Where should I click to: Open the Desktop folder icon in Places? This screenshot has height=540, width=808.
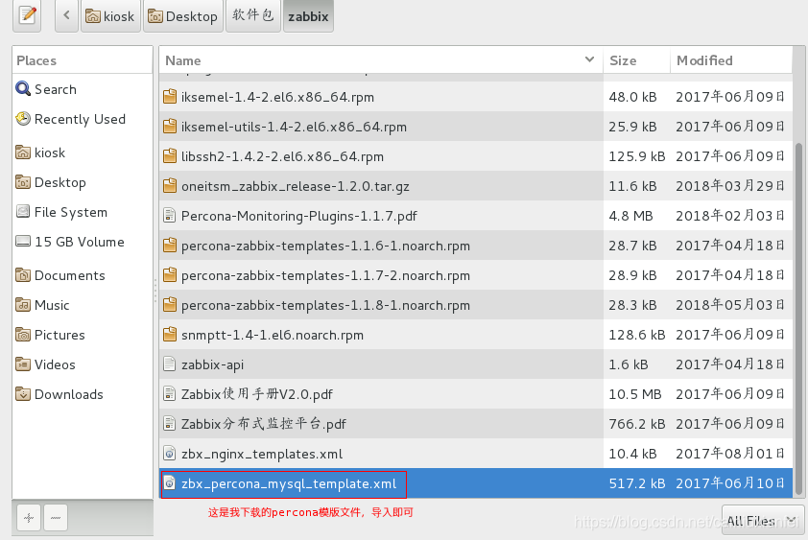23,182
